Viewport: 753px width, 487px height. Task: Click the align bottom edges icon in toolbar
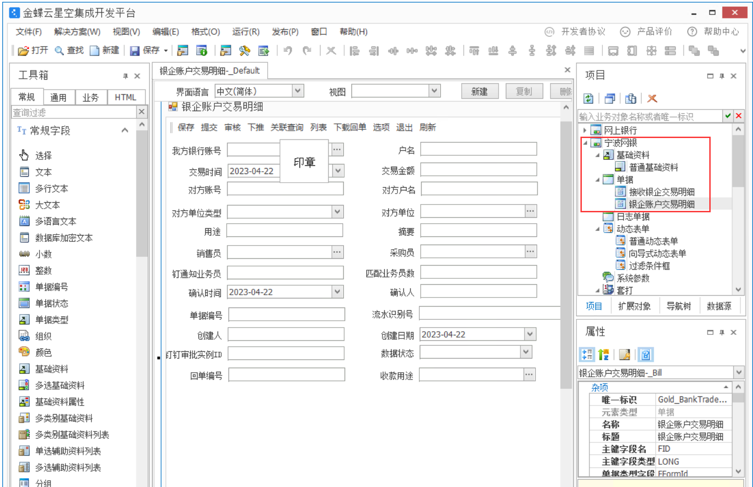tap(493, 51)
